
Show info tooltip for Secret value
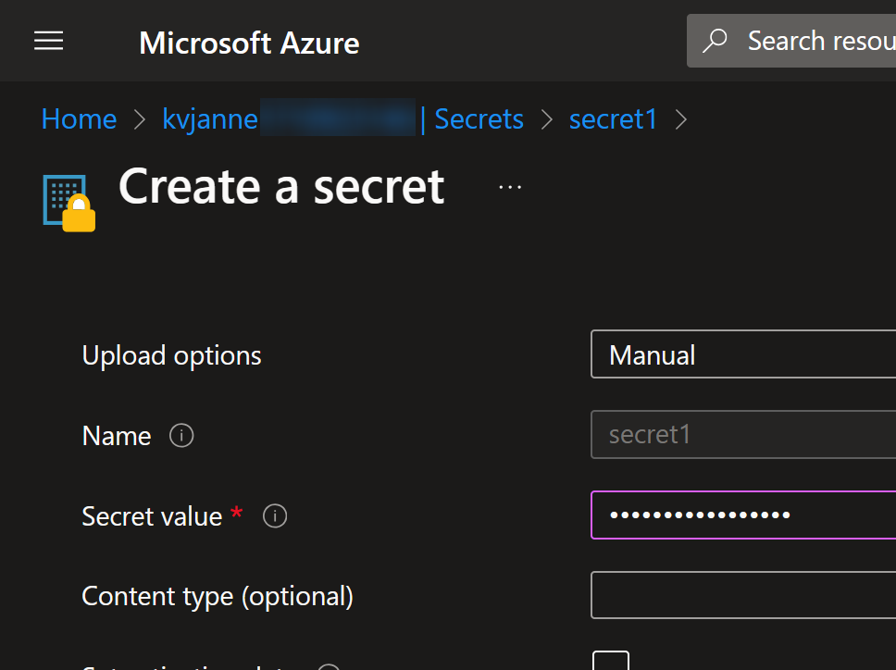coord(275,515)
